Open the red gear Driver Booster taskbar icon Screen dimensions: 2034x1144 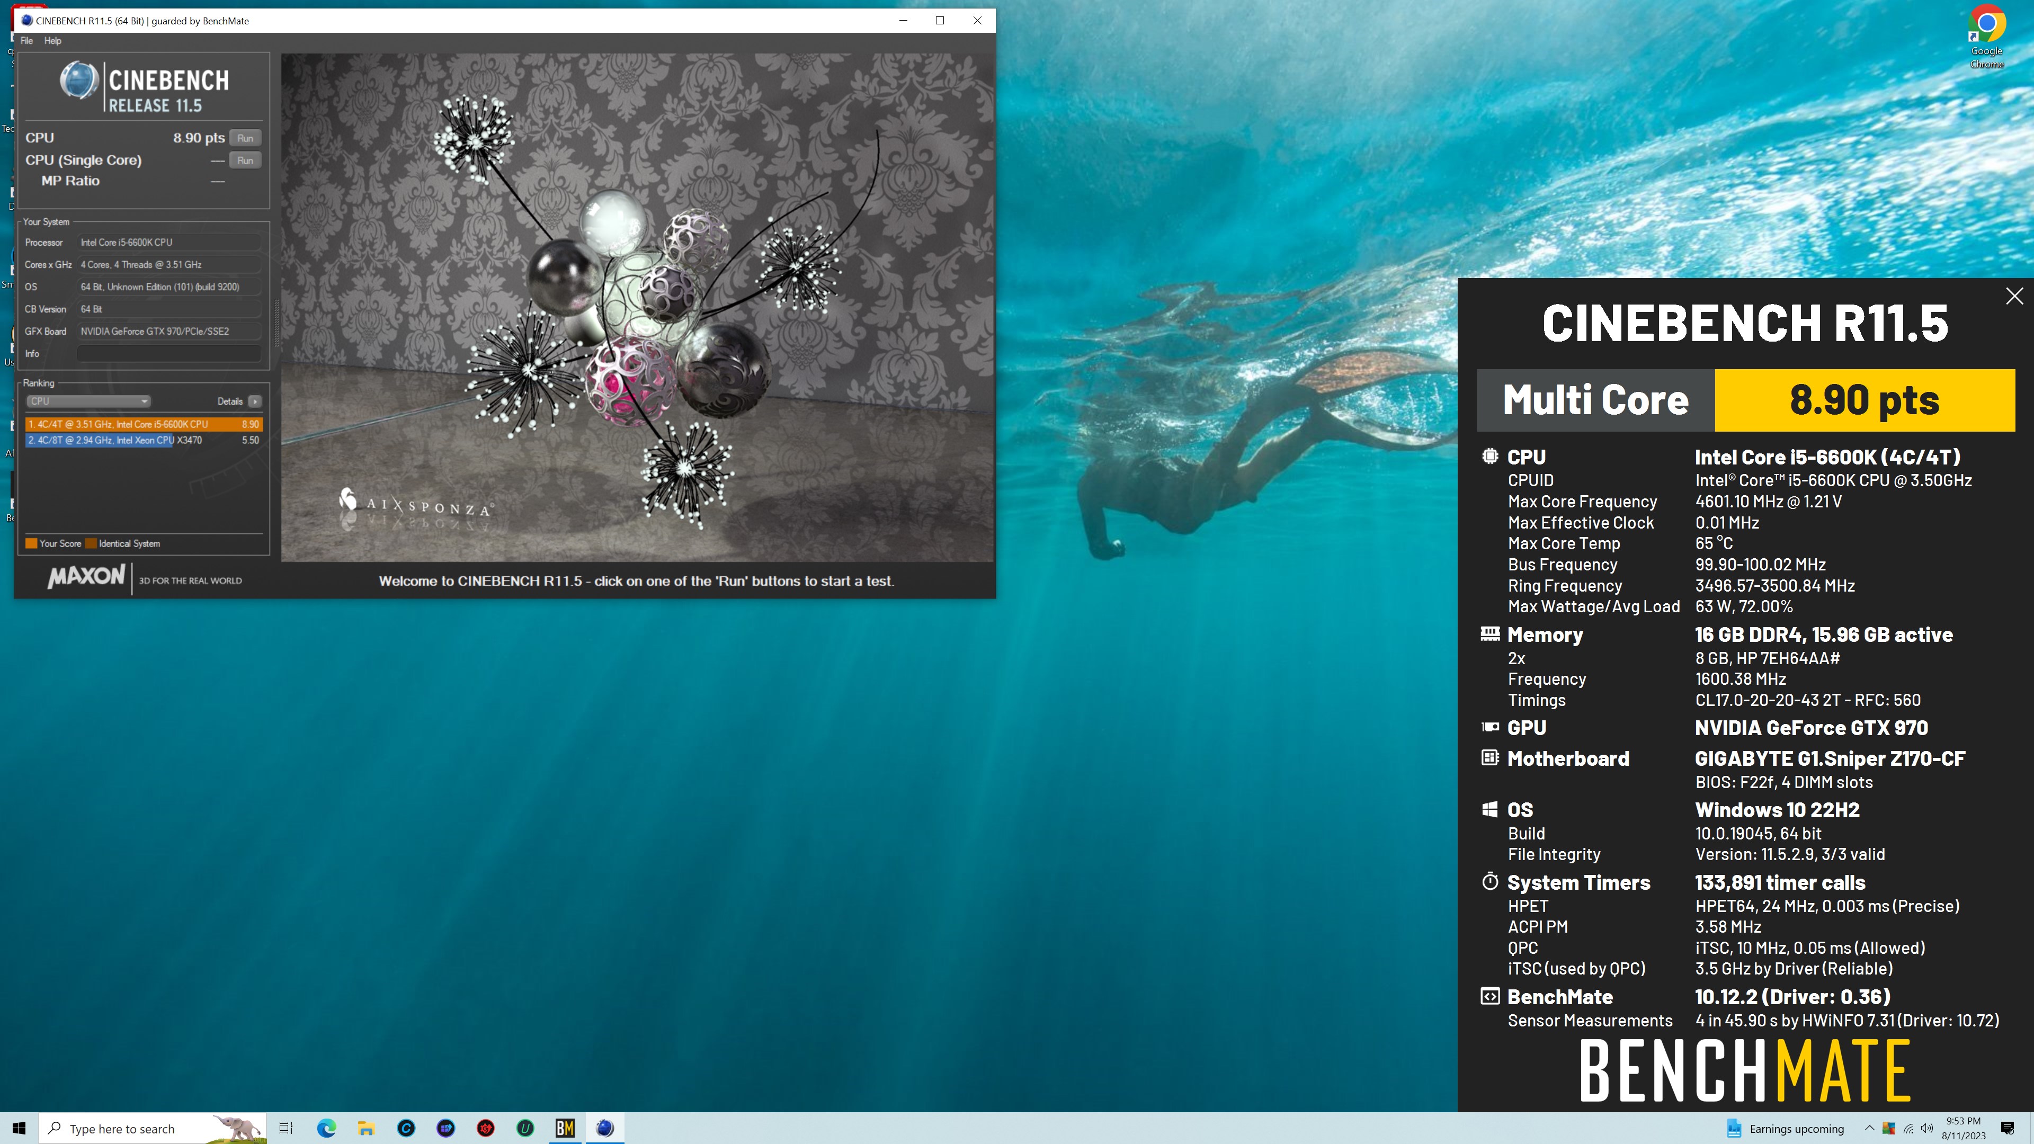point(486,1128)
